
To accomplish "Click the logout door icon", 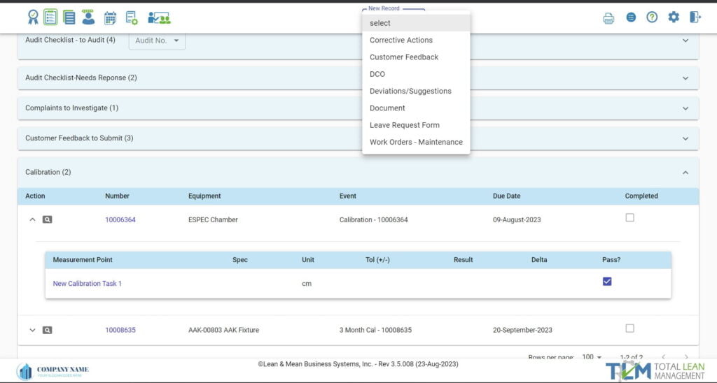I will 695,17.
